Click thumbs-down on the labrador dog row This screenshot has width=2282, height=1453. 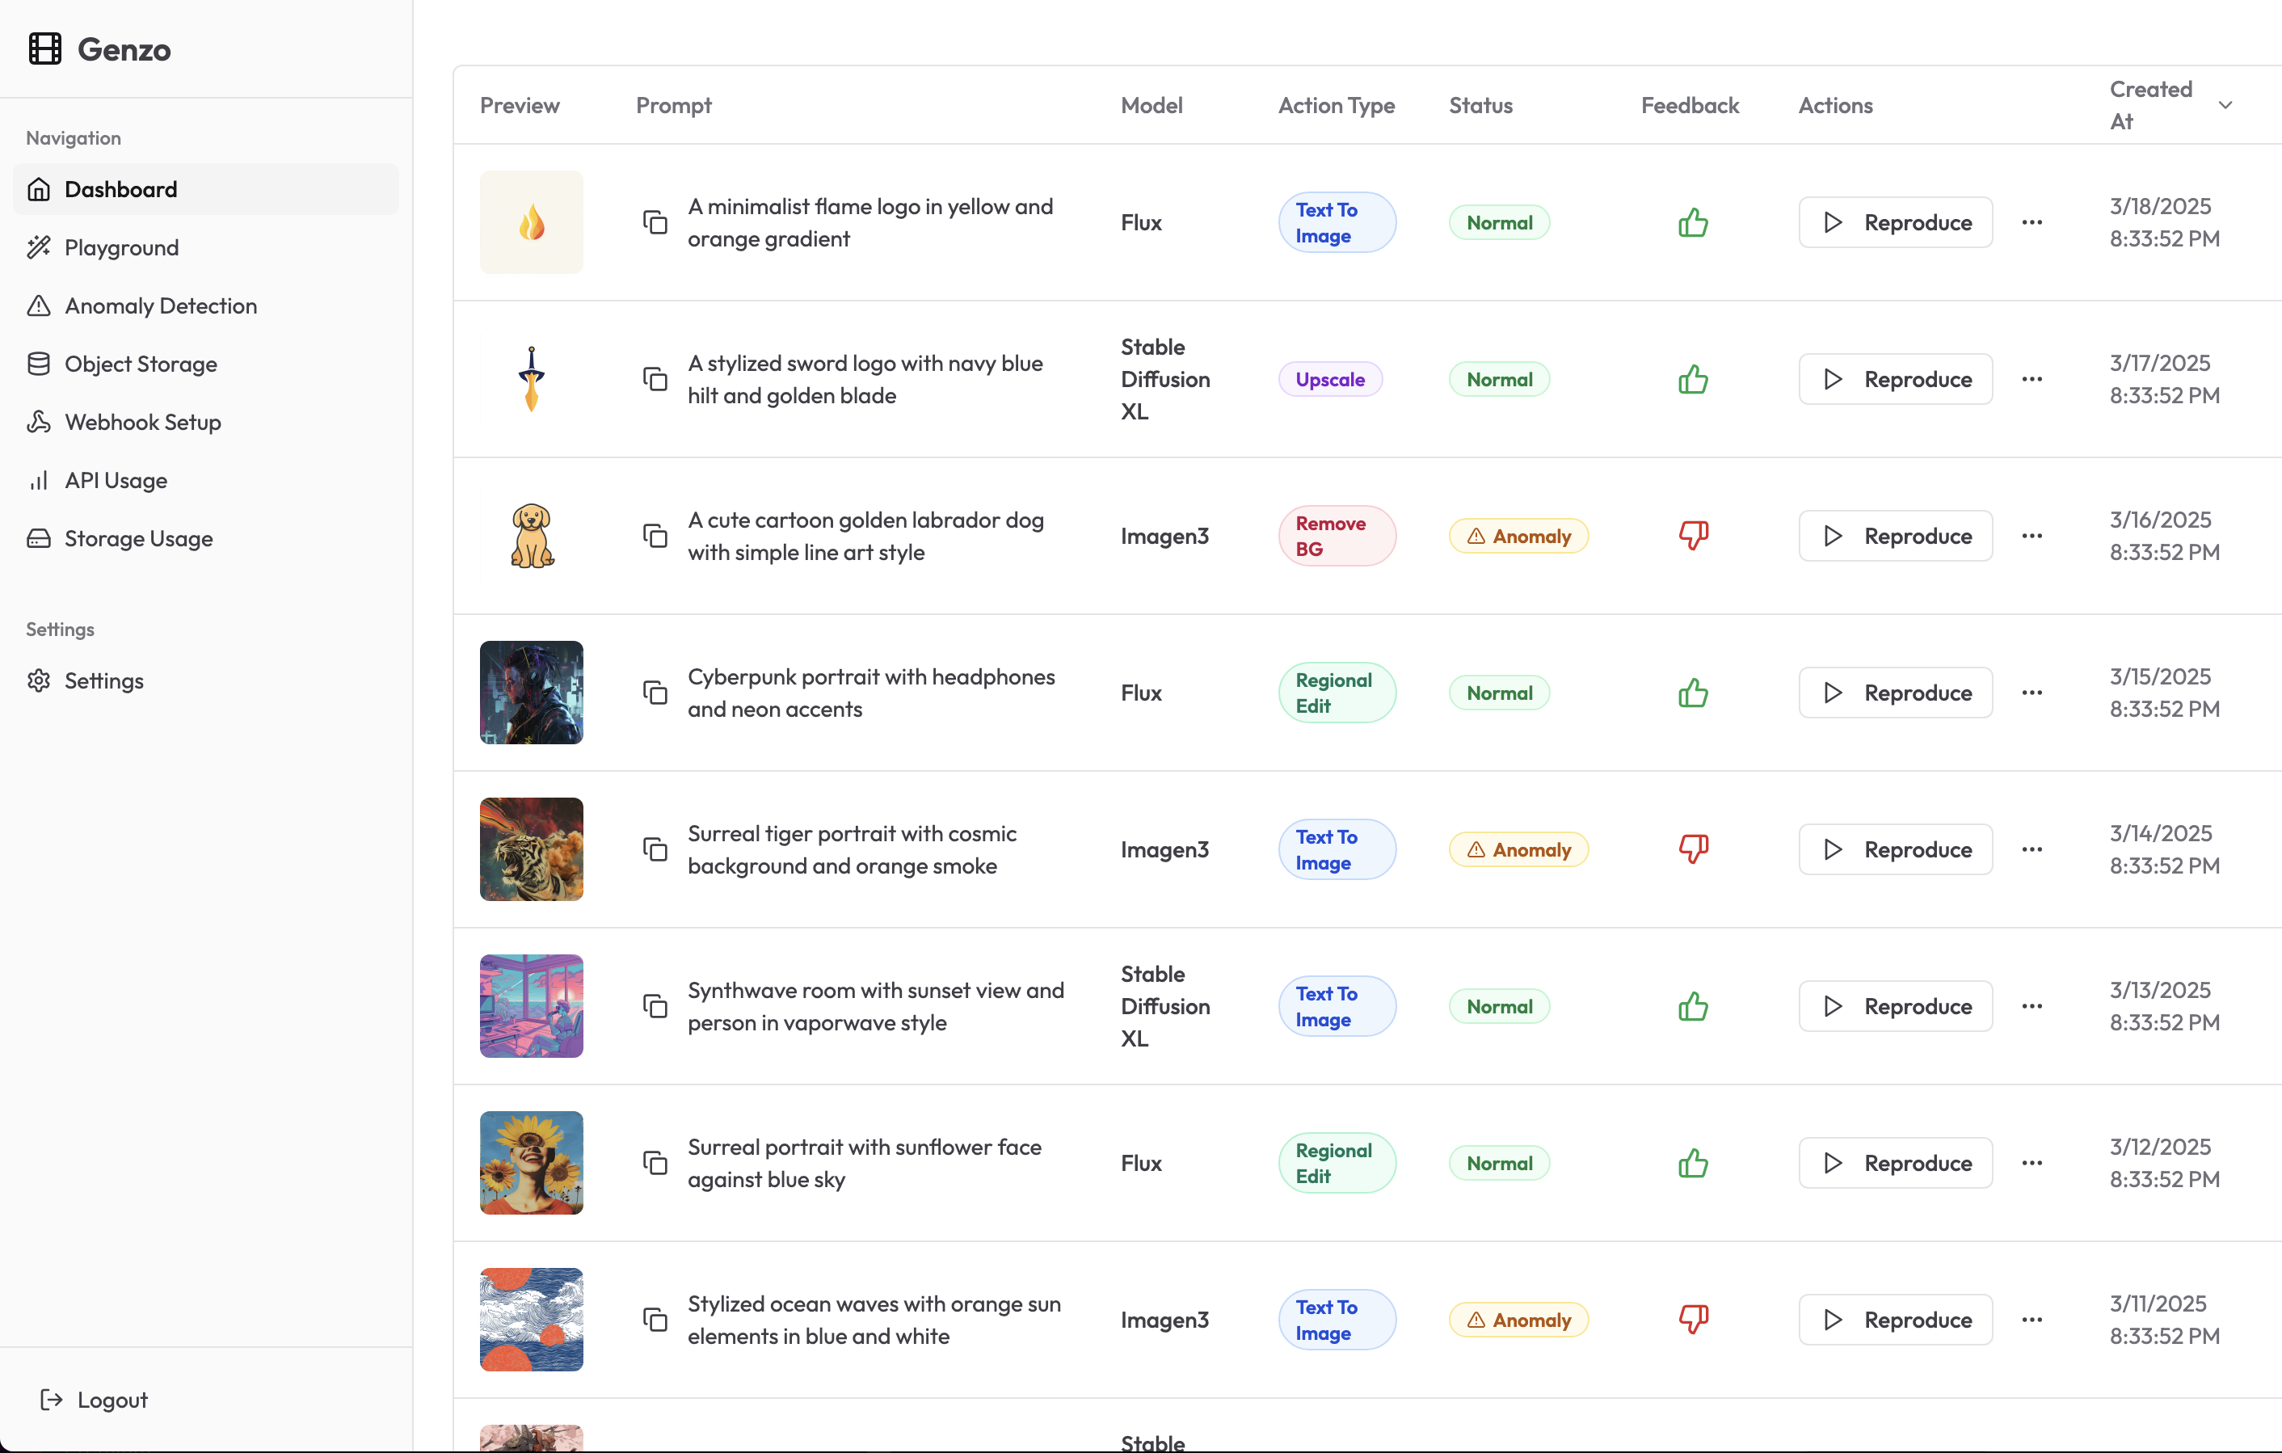[1693, 536]
